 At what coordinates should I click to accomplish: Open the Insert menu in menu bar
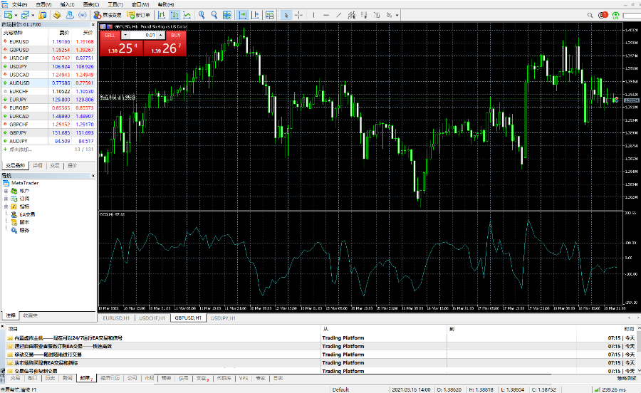(67, 4)
